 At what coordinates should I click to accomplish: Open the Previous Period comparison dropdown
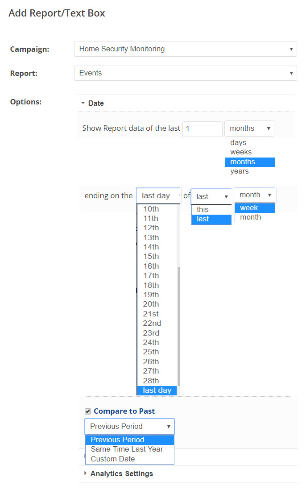(129, 427)
